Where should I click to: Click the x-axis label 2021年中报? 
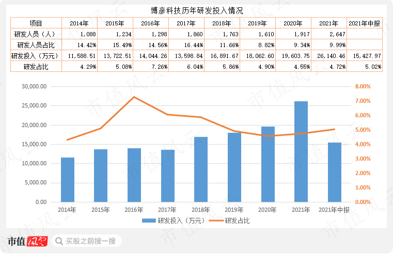[x=334, y=210]
